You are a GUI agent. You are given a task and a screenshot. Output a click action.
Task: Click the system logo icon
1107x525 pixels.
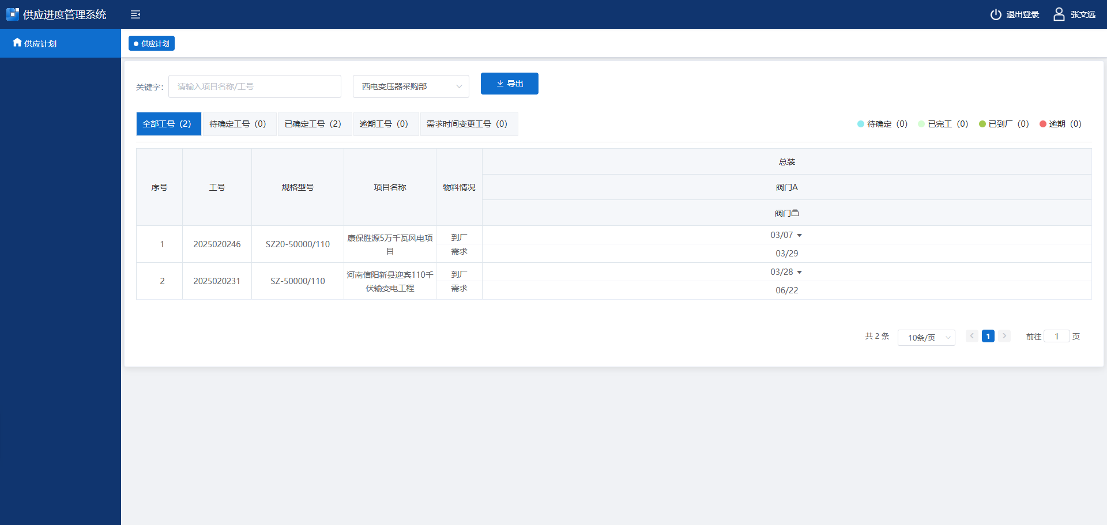click(12, 14)
